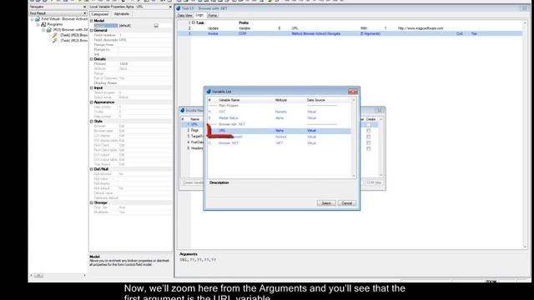Open the Find Result dropdown in Navigator

84,13
